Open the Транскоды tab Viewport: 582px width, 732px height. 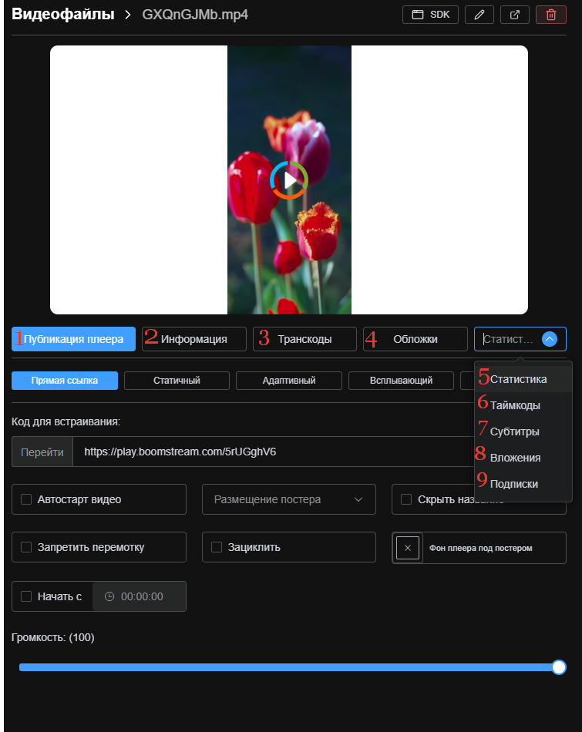(304, 339)
